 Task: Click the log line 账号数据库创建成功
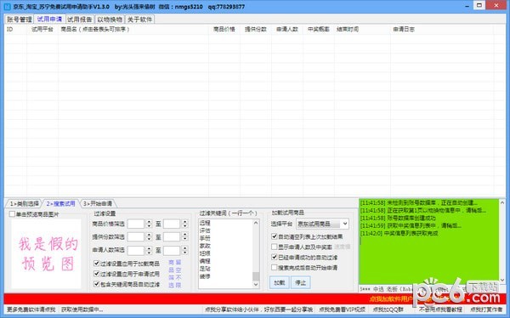pos(398,218)
